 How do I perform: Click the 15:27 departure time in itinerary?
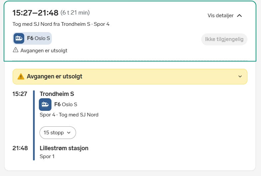tap(20, 94)
